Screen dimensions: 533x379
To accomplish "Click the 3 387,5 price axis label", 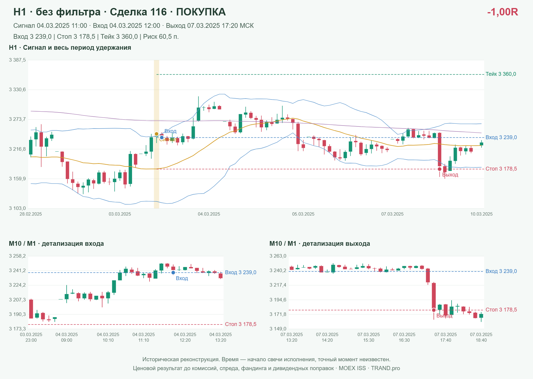I will tap(17, 60).
